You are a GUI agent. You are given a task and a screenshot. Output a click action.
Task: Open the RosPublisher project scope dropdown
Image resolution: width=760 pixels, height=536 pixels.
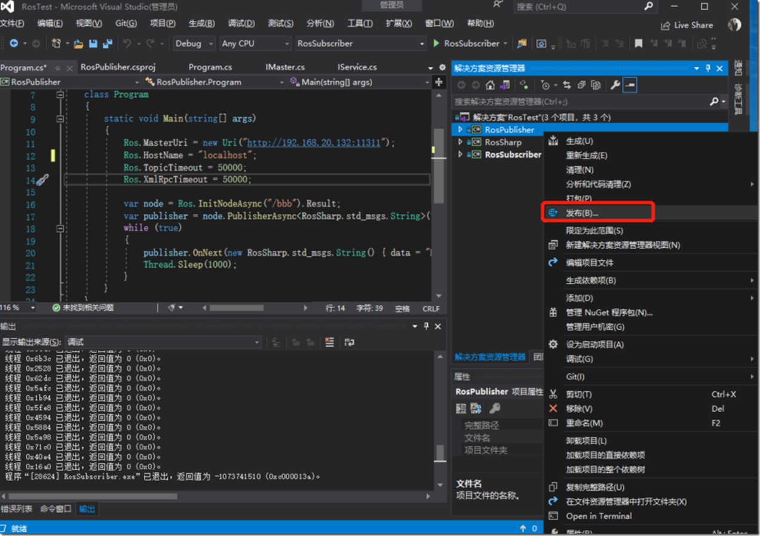pyautogui.click(x=69, y=82)
